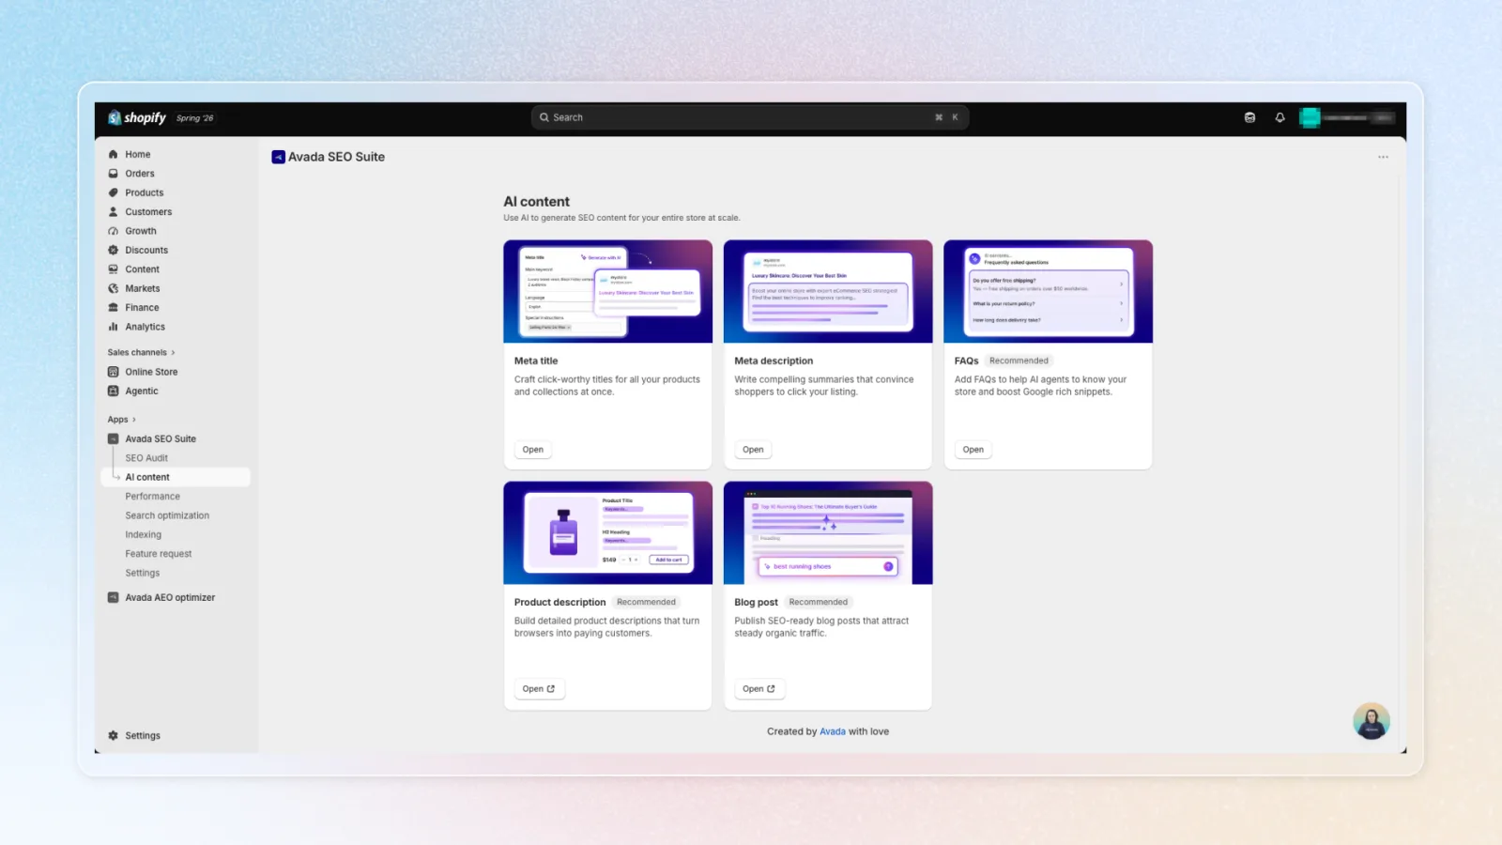The width and height of the screenshot is (1502, 845).
Task: Click the Shopify logo in top bar
Action: click(137, 117)
